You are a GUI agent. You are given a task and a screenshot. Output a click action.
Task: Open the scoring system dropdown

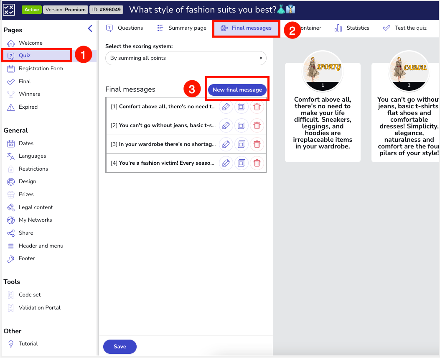186,58
